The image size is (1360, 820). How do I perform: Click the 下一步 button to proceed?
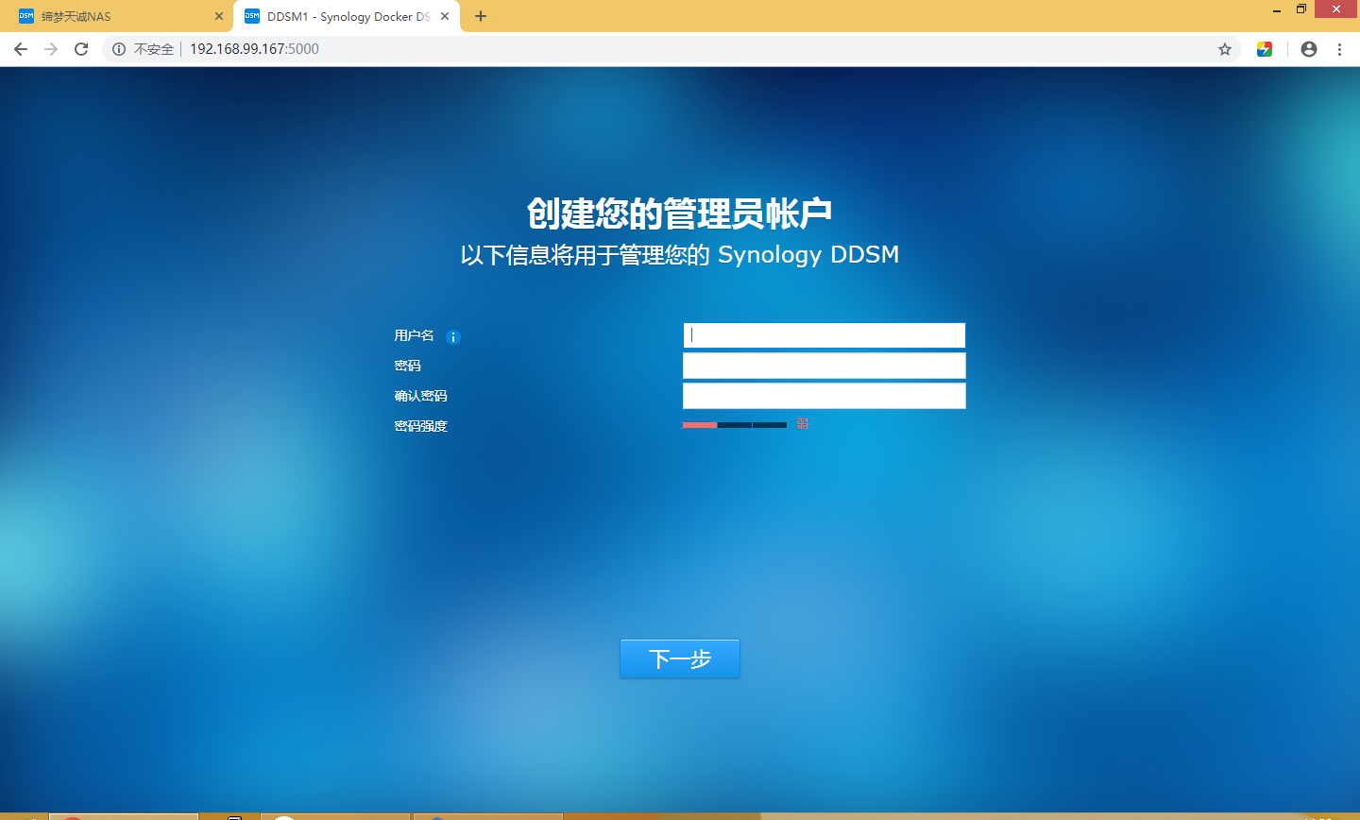coord(679,658)
